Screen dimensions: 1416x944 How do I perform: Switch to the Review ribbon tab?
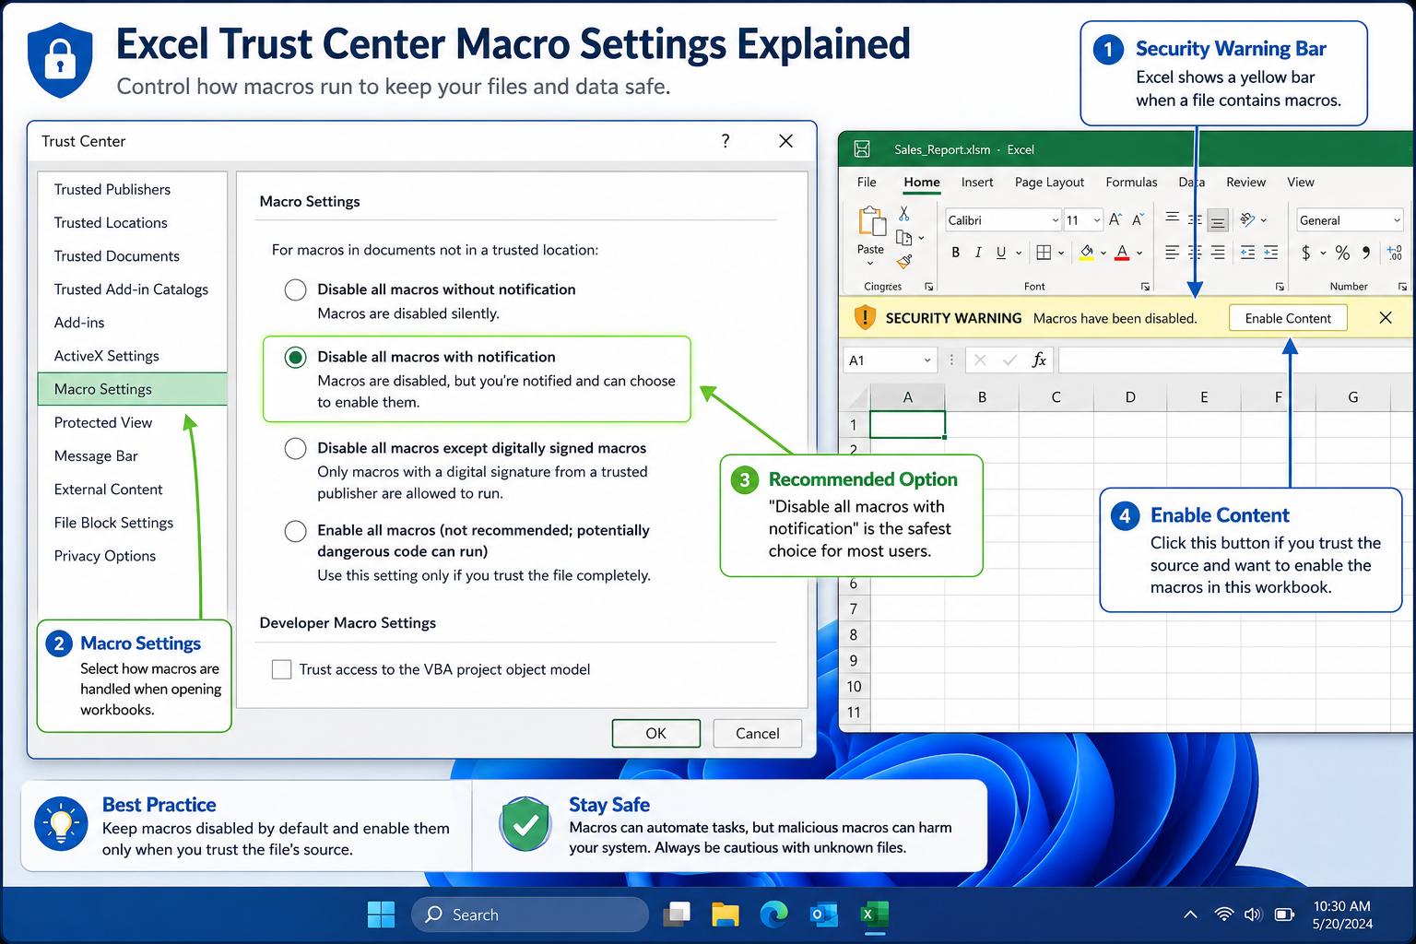click(x=1245, y=182)
